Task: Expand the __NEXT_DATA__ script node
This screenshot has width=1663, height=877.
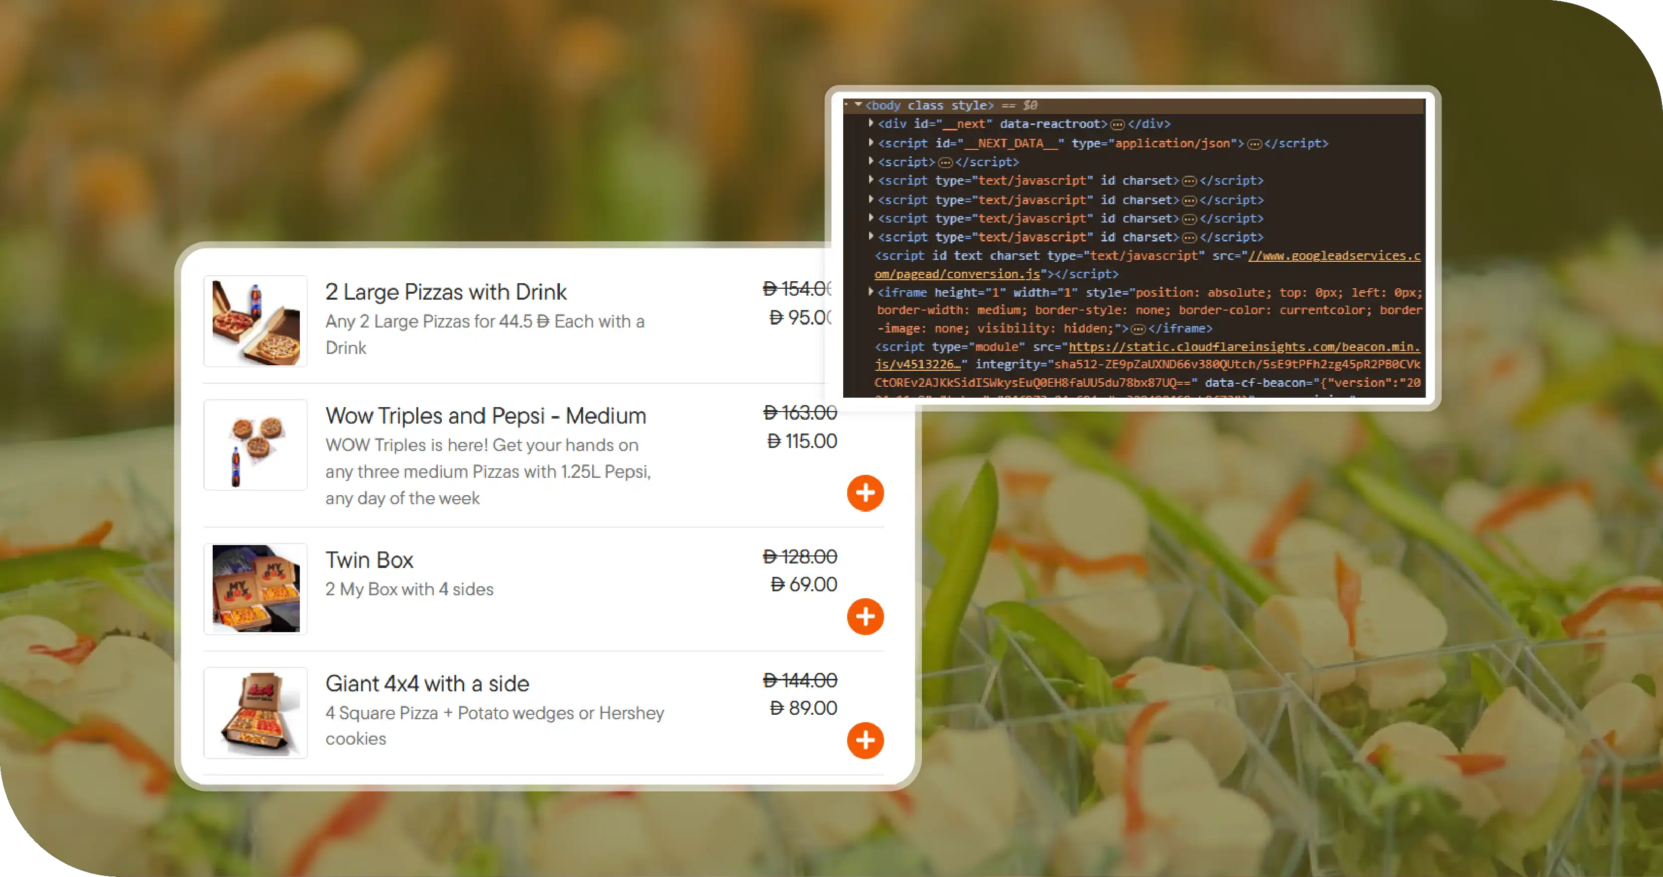Action: [871, 142]
